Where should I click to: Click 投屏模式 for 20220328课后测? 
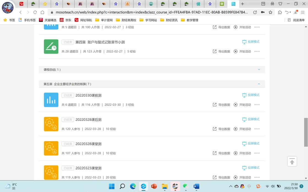tap(251, 119)
